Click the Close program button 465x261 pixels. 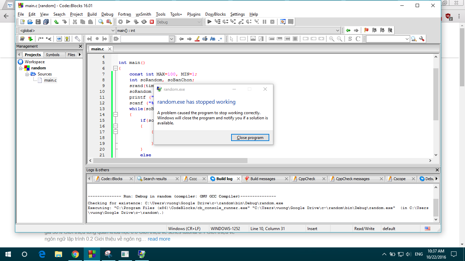[250, 138]
